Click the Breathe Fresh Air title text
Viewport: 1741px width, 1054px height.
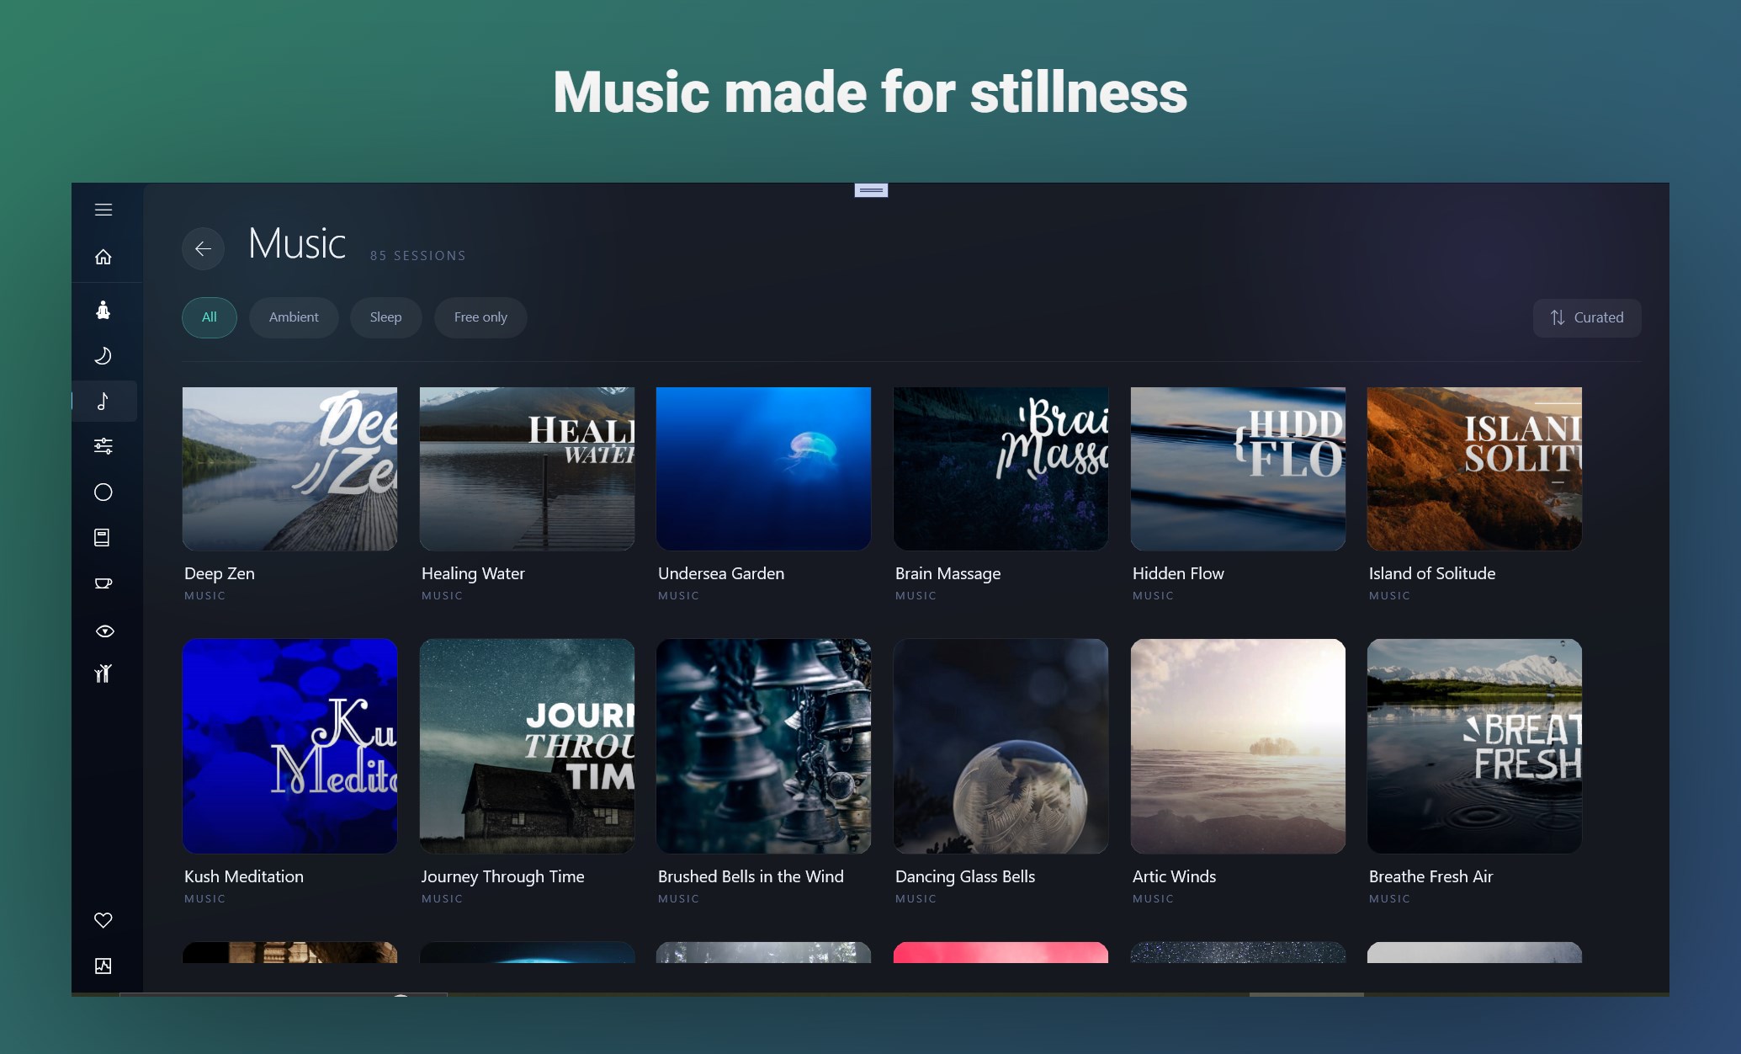pyautogui.click(x=1430, y=876)
